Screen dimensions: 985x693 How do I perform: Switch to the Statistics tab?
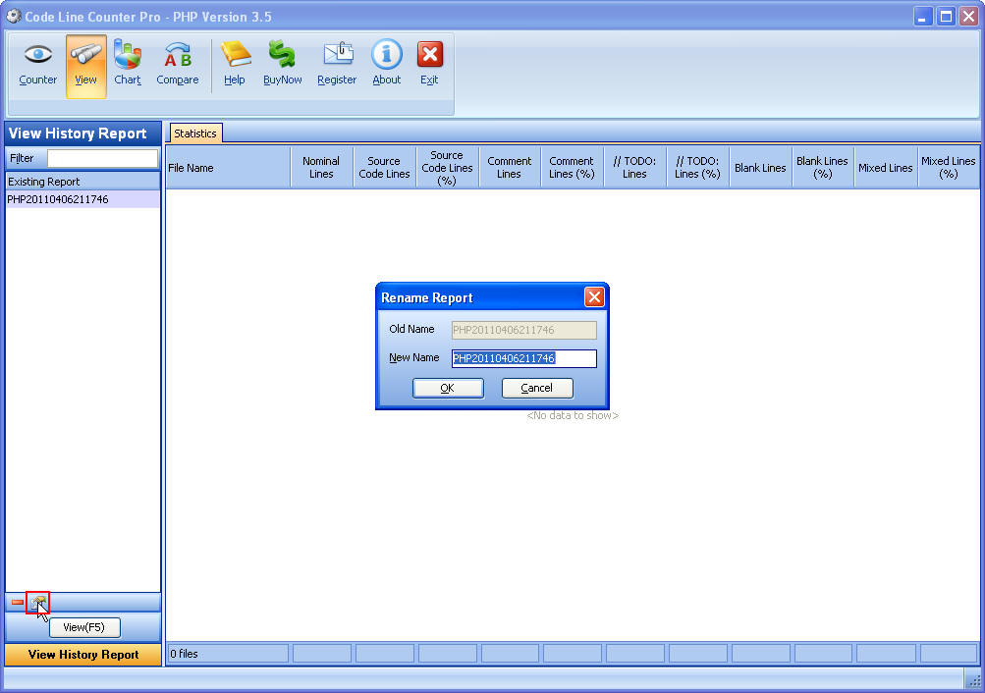pyautogui.click(x=195, y=133)
